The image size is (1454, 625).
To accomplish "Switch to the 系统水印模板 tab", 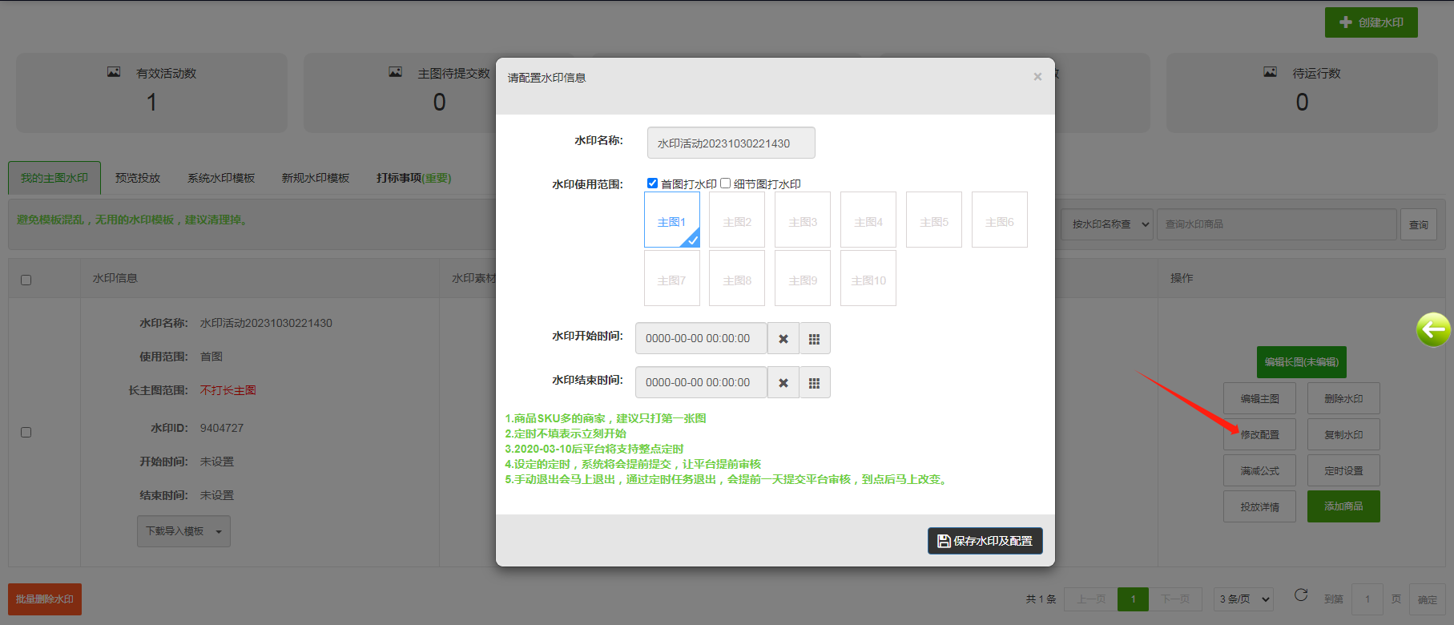I will pos(221,178).
